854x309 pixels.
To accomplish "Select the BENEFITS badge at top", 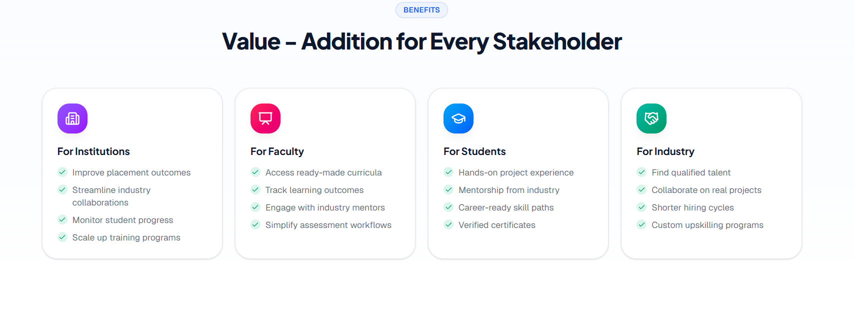I will (421, 10).
